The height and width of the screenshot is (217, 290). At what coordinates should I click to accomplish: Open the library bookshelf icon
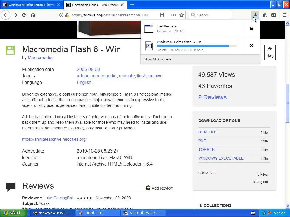(265, 15)
